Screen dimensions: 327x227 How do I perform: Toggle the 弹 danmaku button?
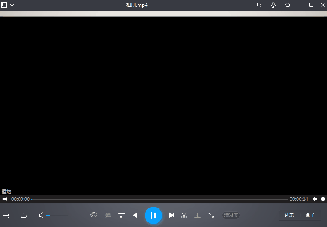point(108,215)
